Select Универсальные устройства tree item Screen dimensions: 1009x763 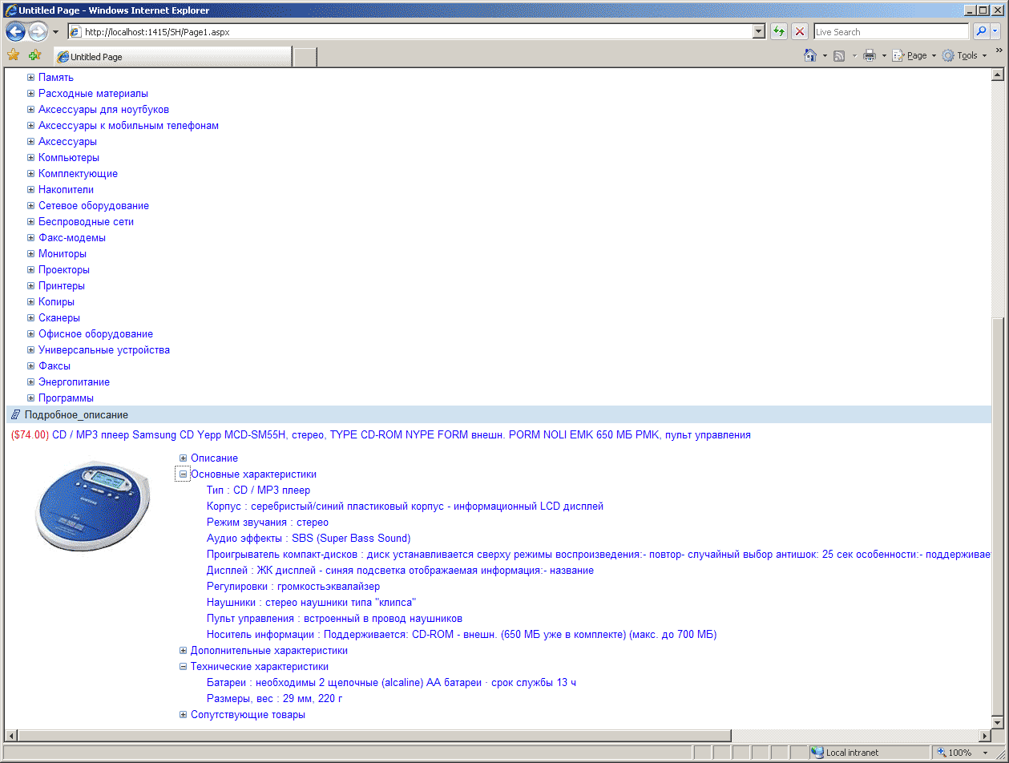click(104, 350)
